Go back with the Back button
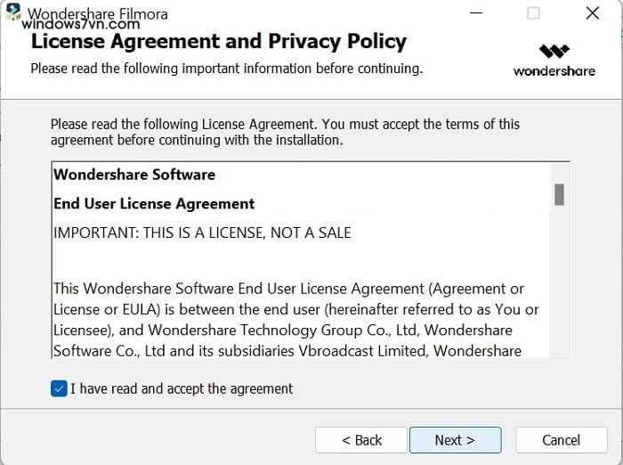 click(362, 440)
